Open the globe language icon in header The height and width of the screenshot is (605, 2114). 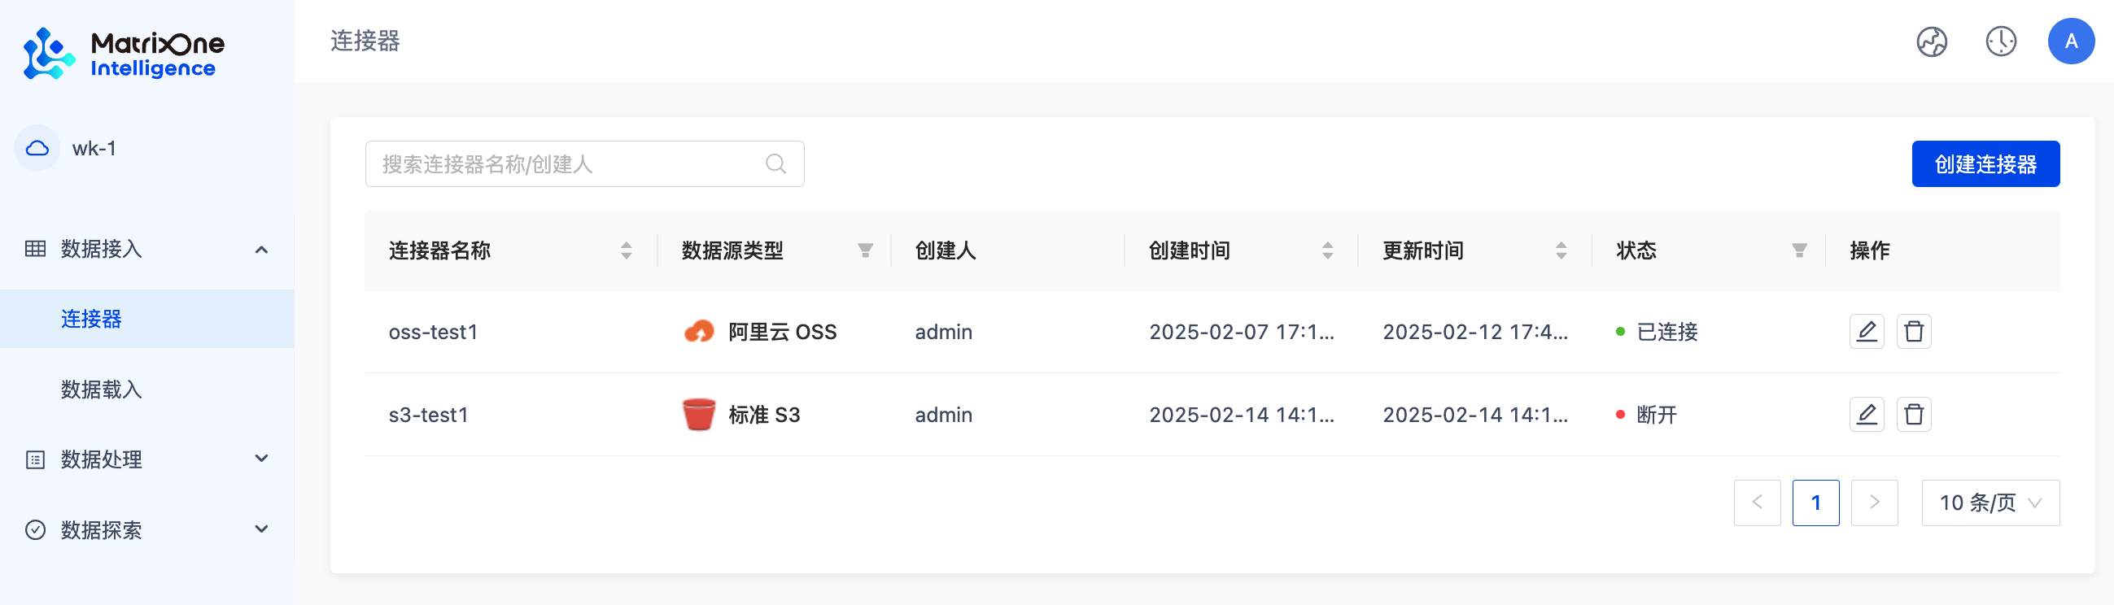(1931, 41)
